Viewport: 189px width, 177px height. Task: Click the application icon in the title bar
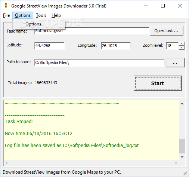coord(6,6)
